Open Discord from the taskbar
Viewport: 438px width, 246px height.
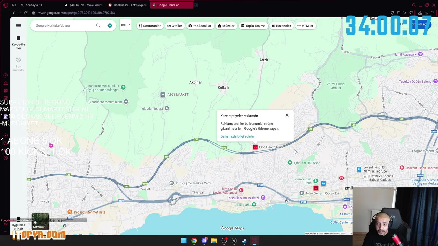(204, 241)
